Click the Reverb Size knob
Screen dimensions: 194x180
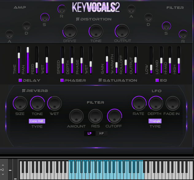click(20, 103)
